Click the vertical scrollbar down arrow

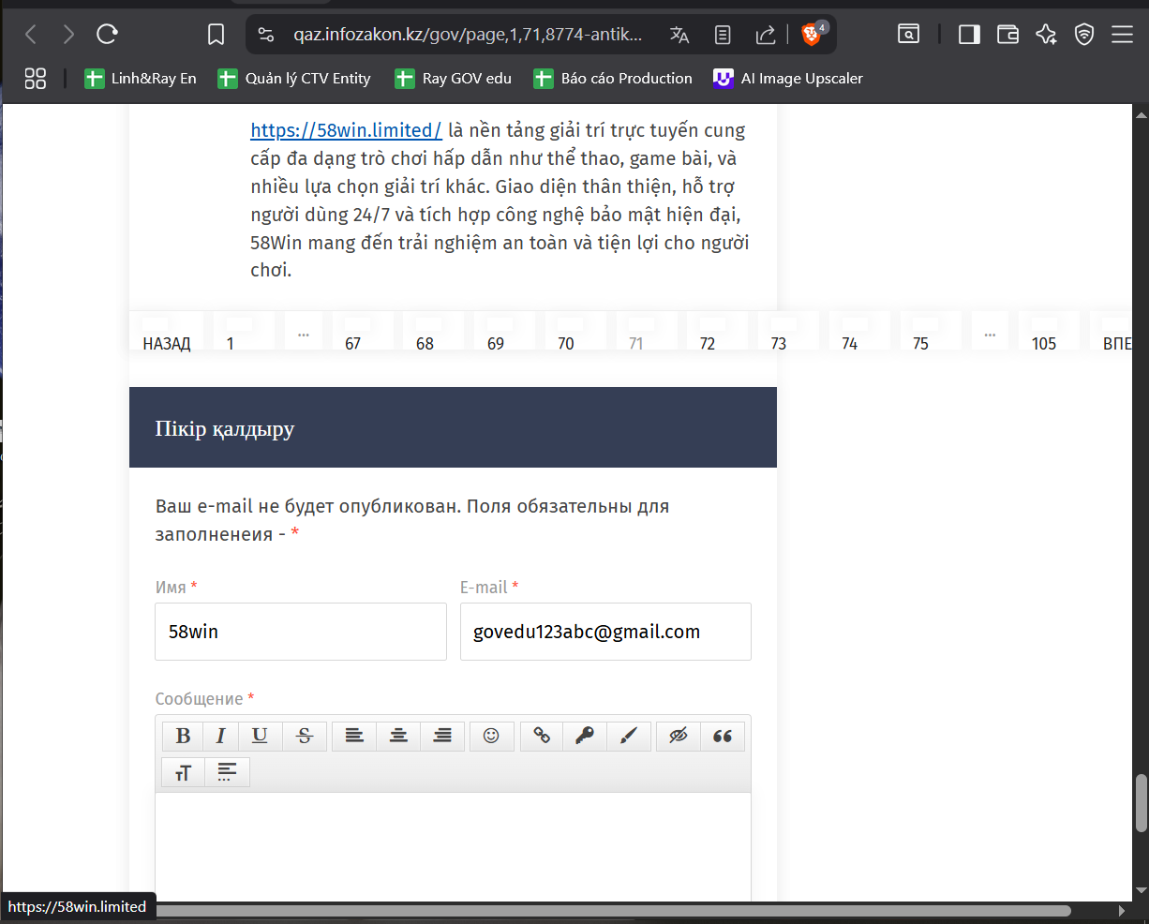pyautogui.click(x=1141, y=890)
